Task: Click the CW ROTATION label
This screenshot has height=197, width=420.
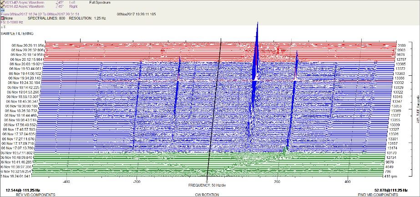Action: coord(207,195)
